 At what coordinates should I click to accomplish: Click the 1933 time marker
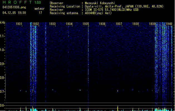click(52, 24)
